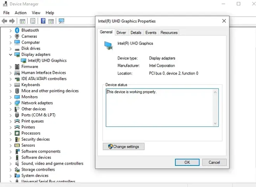Click the Device status scroll up arrow

(x=215, y=92)
